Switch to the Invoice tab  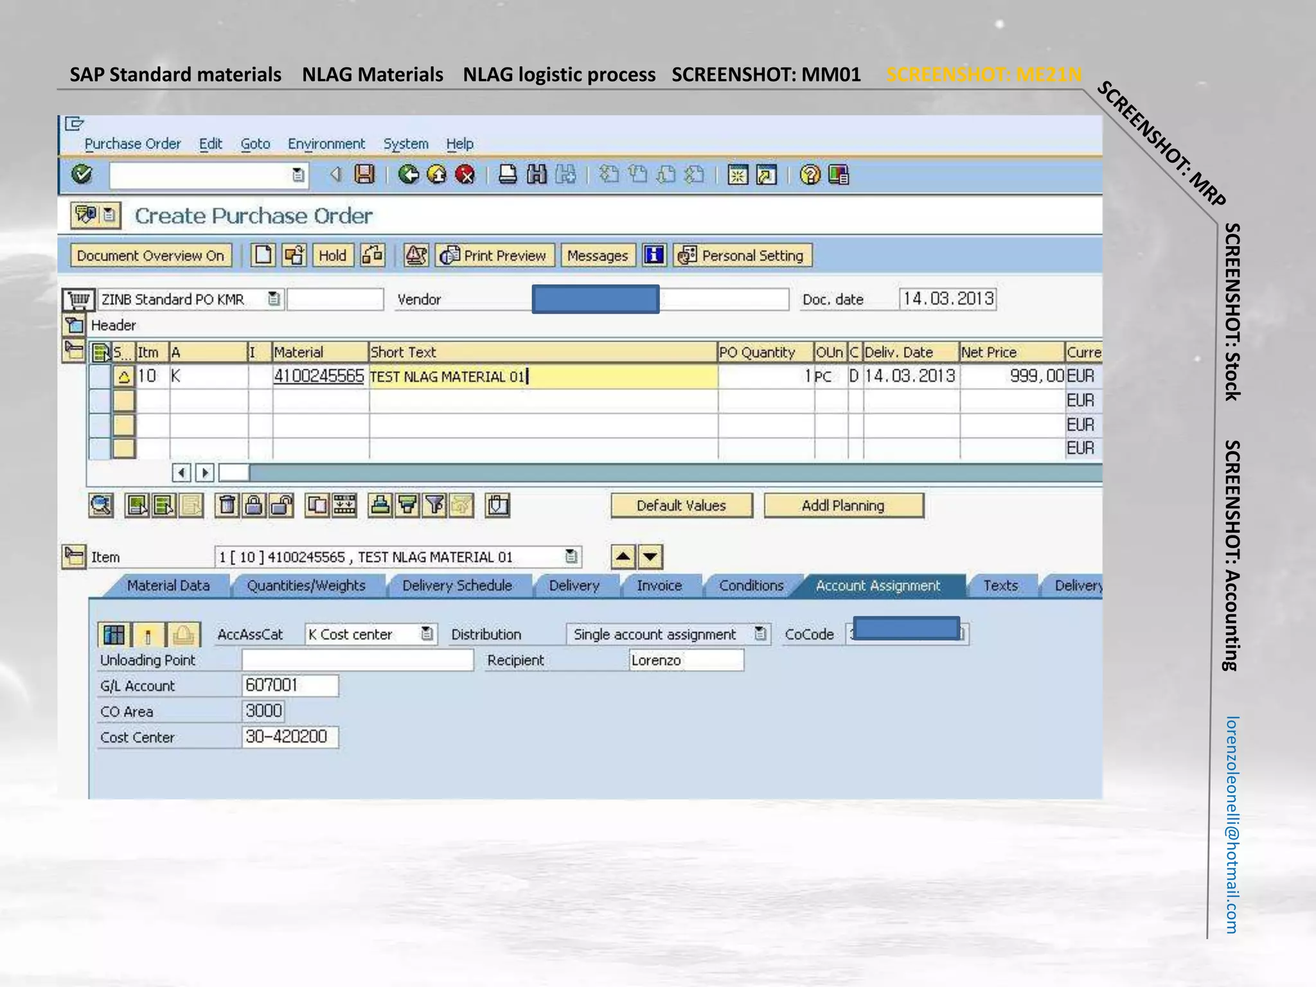(659, 585)
